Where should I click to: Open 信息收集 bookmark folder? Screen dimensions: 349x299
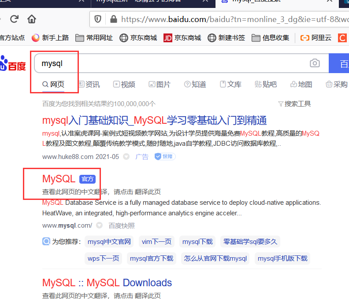pyautogui.click(x=271, y=38)
